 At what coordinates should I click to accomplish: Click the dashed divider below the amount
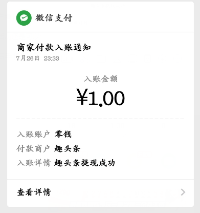click(x=100, y=119)
